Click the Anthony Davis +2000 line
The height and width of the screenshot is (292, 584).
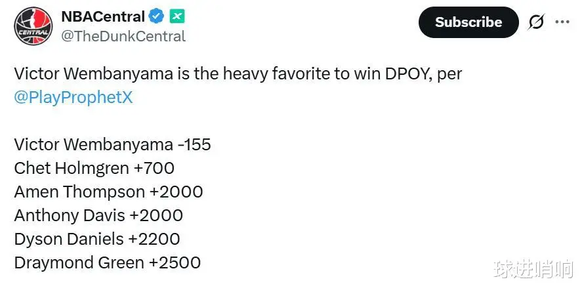[98, 215]
